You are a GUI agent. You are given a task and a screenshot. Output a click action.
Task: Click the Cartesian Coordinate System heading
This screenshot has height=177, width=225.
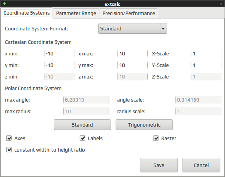[38, 42]
